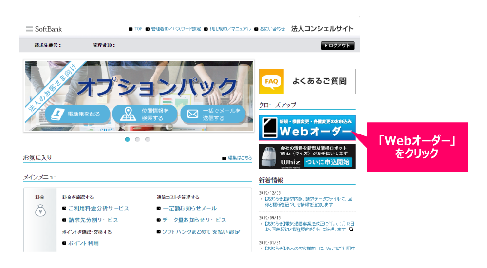Click the SoftBank logo
The width and height of the screenshot is (487, 268).
pos(44,29)
